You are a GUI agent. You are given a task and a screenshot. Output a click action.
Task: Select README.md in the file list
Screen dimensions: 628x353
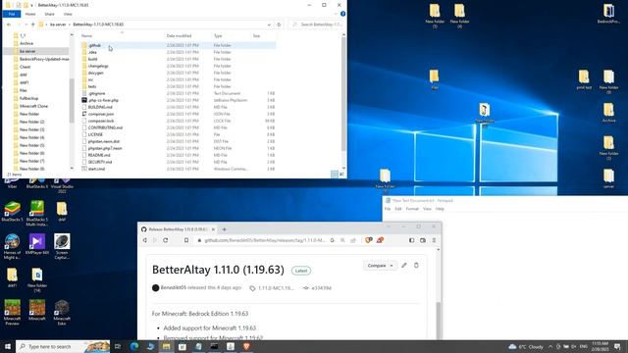click(x=99, y=155)
